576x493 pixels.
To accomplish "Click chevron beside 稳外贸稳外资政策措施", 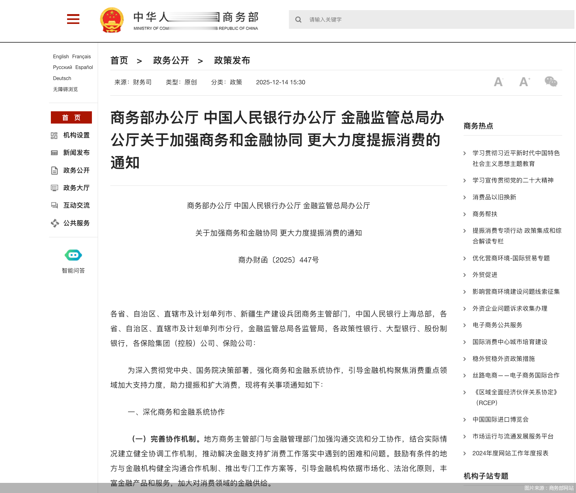I will pyautogui.click(x=465, y=359).
